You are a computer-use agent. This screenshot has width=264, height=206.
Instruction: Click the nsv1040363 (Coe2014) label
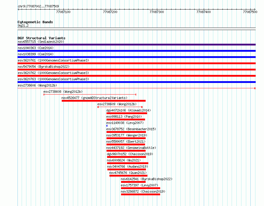(x=36, y=48)
